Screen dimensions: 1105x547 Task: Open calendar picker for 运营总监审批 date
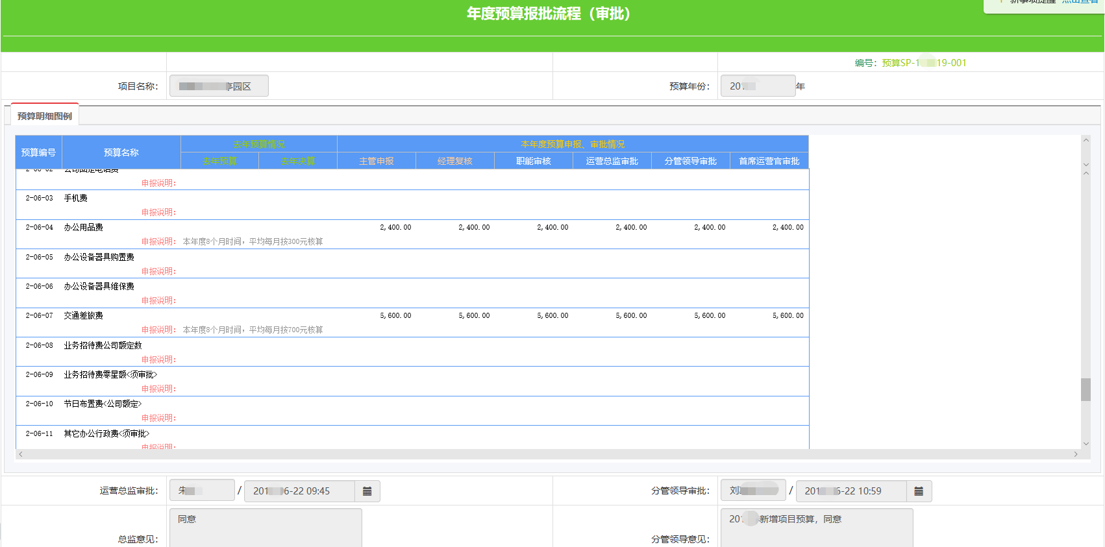pos(367,491)
